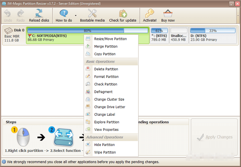Click the Bootable media tools icon
Screen dimensions: 241x167
click(92, 13)
